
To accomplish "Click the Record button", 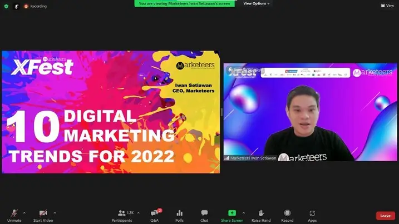I will 287,216.
